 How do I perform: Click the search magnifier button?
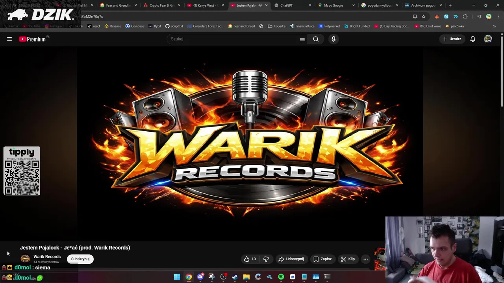[x=316, y=39]
